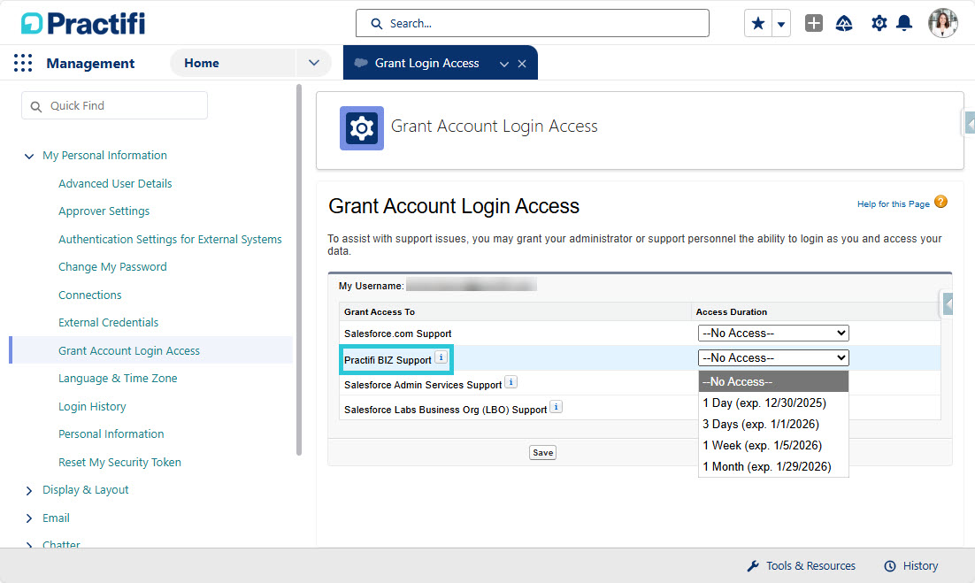Expand the Email section
This screenshot has width=975, height=583.
click(x=28, y=518)
